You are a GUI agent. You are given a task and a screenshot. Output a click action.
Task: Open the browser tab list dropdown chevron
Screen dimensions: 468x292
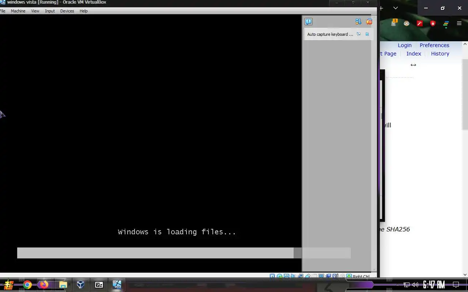(395, 8)
